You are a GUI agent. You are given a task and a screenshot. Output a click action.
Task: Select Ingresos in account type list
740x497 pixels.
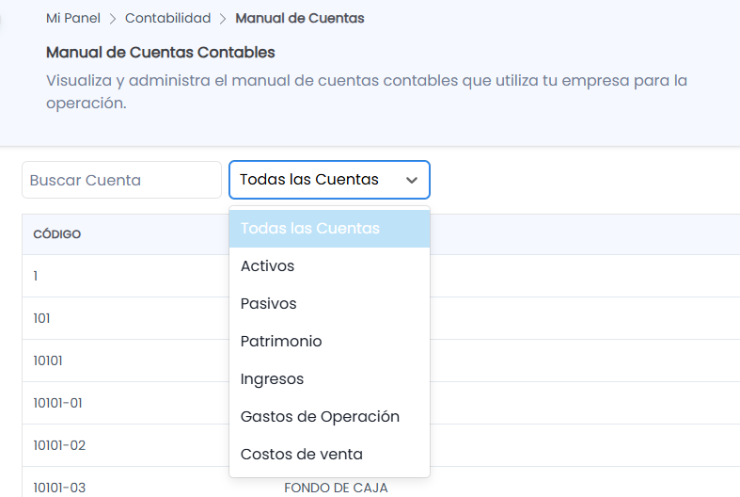coord(329,379)
